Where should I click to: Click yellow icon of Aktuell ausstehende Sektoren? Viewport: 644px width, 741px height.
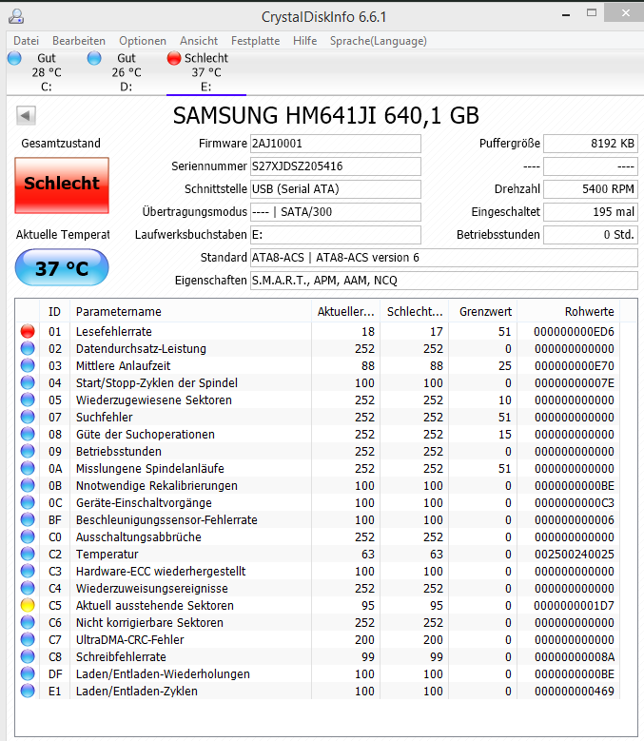click(28, 605)
